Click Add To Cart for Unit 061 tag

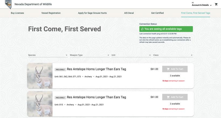pos(175,69)
